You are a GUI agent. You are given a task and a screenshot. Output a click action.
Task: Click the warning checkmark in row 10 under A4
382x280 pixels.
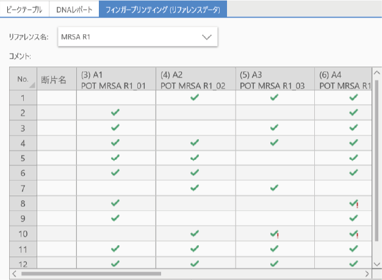[x=354, y=234]
